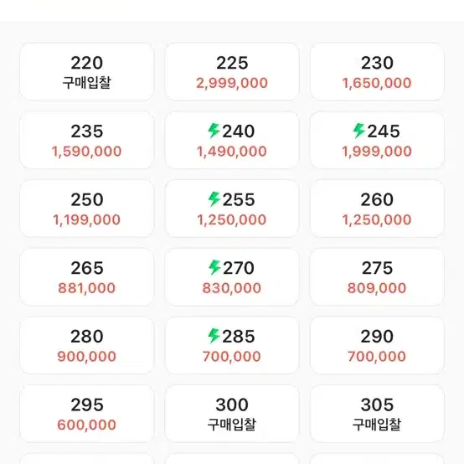Tap the 1,490,000 price under size 240
The height and width of the screenshot is (464, 464).
tap(232, 152)
